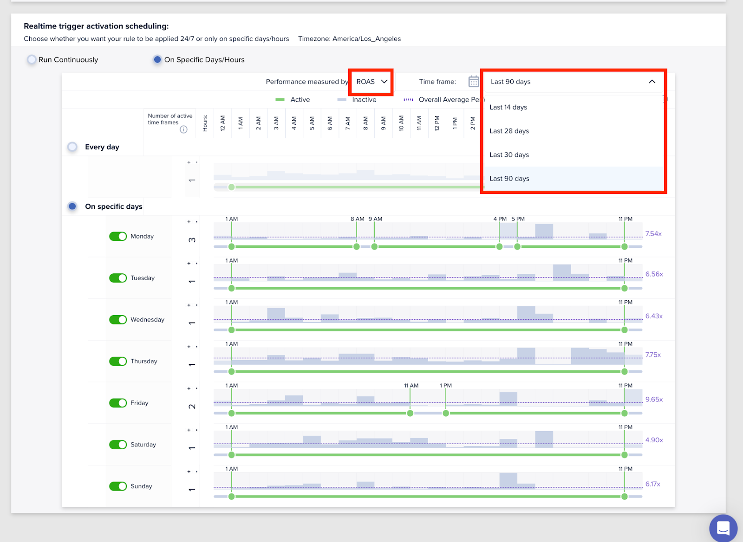Screen dimensions: 743x542
Task: Add a time frame for Friday with plus
Action: pyautogui.click(x=189, y=388)
